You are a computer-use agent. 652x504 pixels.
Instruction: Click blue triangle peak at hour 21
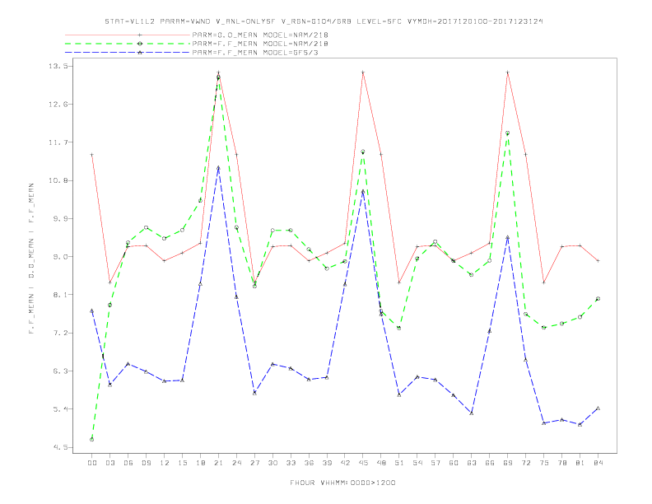(218, 168)
